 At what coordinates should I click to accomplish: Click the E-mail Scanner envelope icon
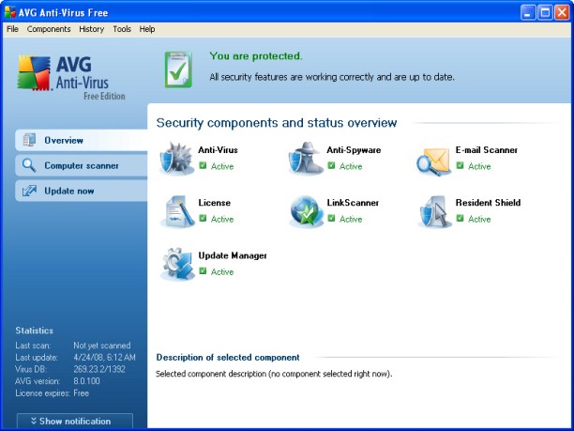tap(433, 160)
